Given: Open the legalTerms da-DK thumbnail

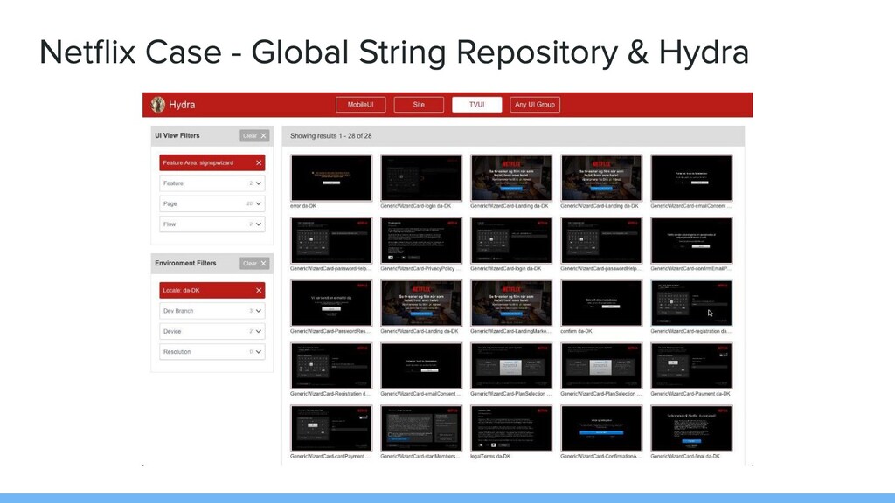Looking at the screenshot, I should [511, 429].
